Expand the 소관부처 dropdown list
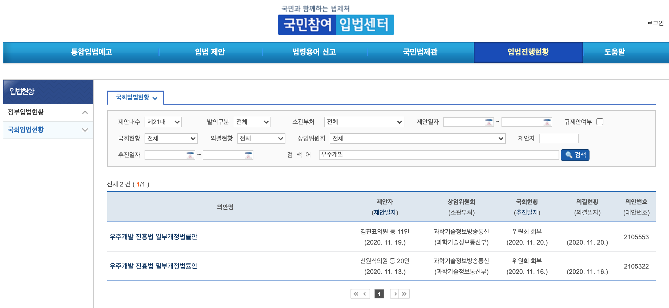The width and height of the screenshot is (669, 308). (364, 122)
